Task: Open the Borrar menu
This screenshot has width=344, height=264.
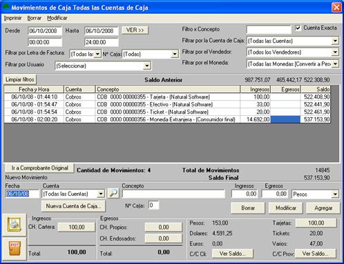Action: pos(34,18)
